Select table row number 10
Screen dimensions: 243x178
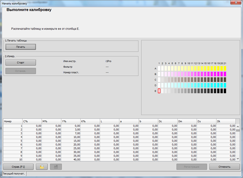coord(119,160)
